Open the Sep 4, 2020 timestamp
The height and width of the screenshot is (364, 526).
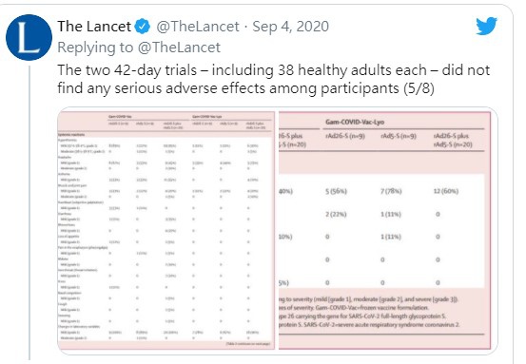tap(290, 27)
